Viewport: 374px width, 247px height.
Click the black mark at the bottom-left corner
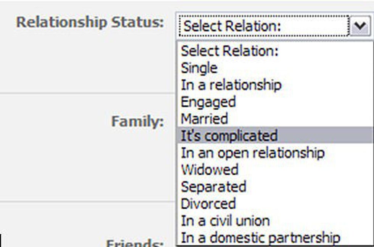(1, 241)
